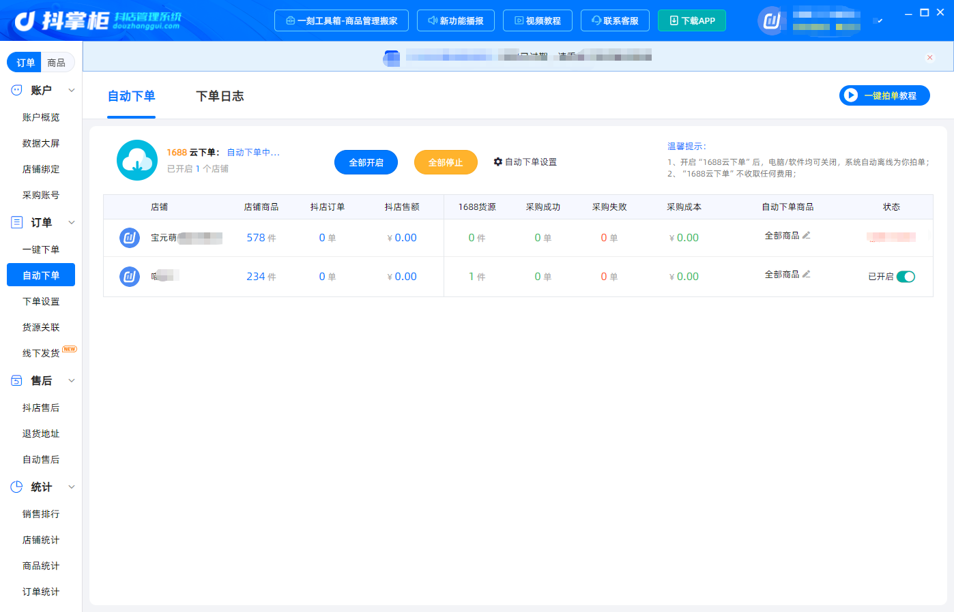
Task: Open 一刻工具箱-商品管理搬家 button
Action: click(341, 20)
